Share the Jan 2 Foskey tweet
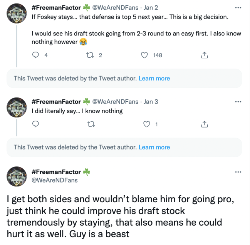 tap(205, 55)
